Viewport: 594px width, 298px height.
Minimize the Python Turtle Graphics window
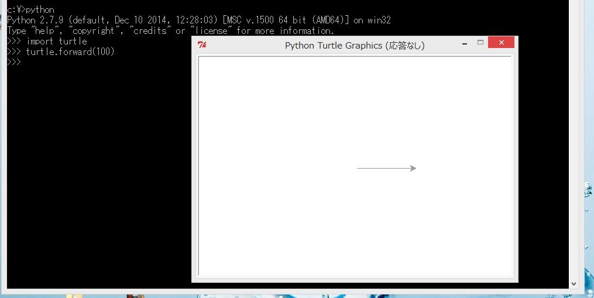tap(464, 43)
